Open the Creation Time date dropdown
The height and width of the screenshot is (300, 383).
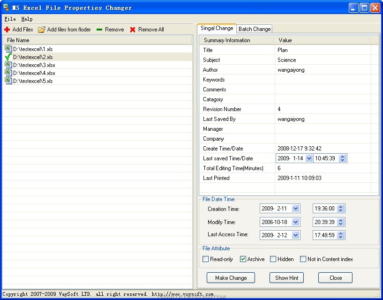(x=296, y=209)
